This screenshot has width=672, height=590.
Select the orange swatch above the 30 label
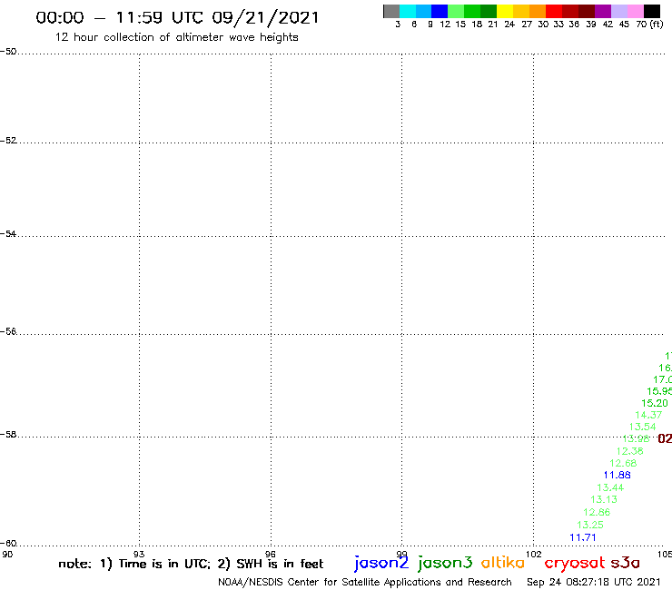point(538,11)
